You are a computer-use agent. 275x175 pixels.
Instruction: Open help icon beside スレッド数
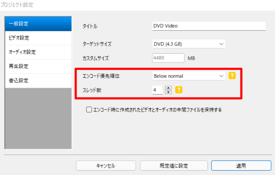(x=179, y=90)
